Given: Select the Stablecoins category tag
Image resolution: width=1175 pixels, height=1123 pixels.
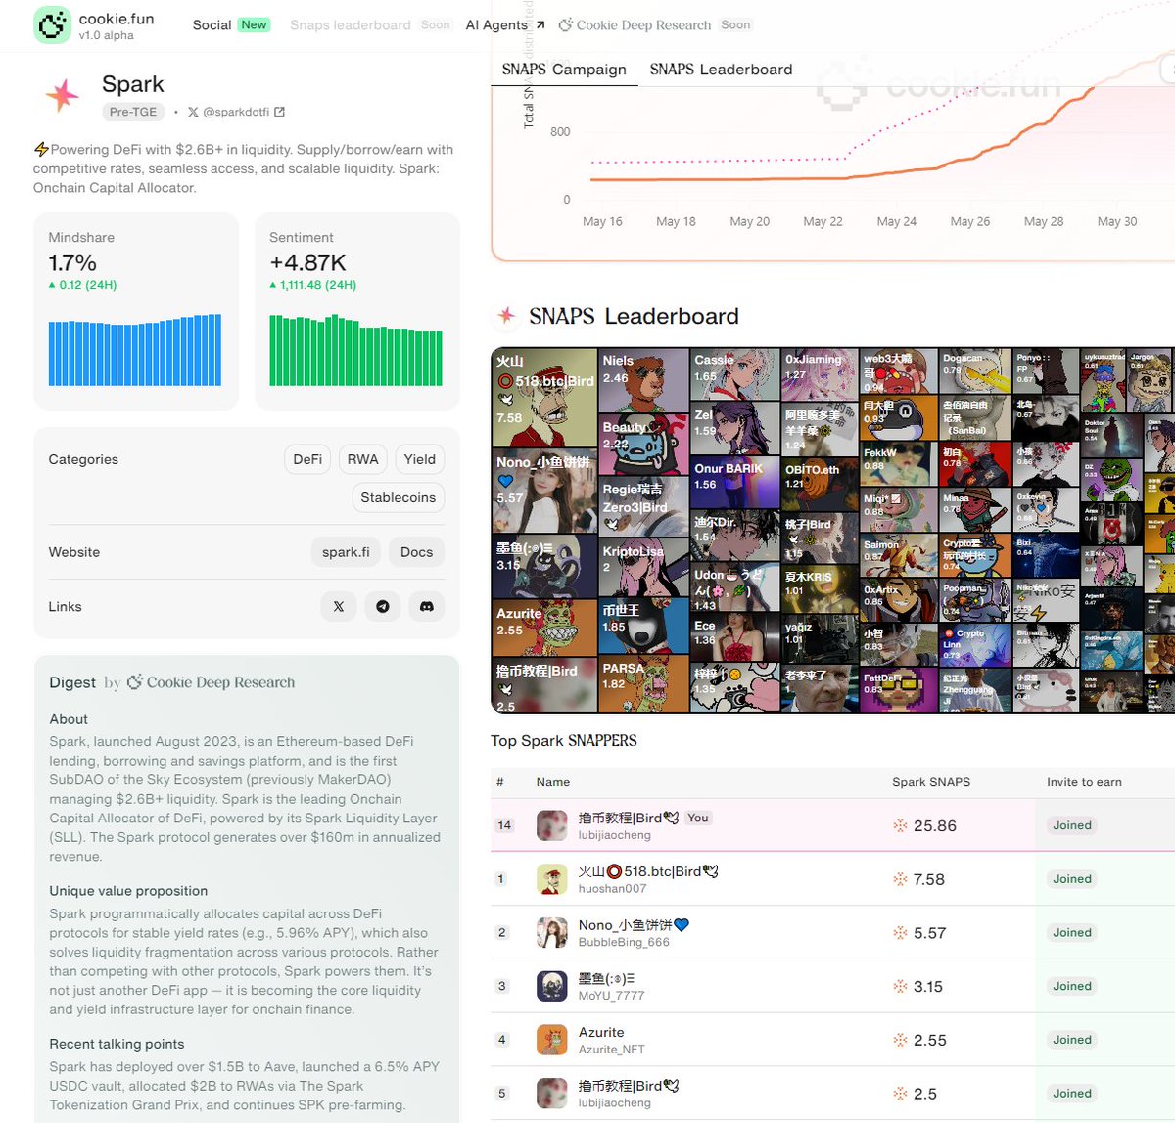Looking at the screenshot, I should [398, 497].
